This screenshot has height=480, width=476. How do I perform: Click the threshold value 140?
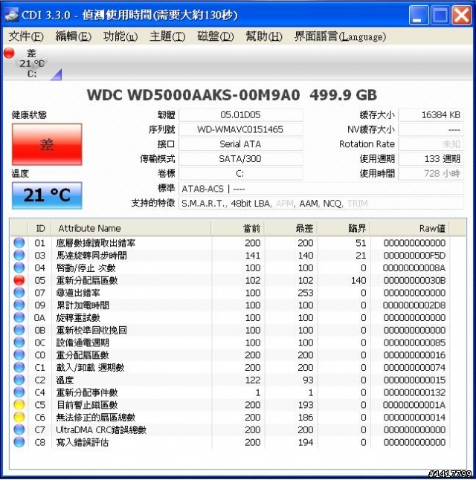(358, 280)
